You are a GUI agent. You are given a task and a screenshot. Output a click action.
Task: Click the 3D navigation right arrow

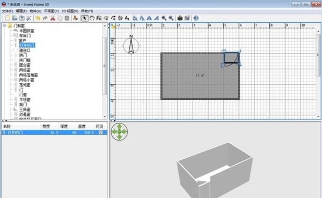point(125,131)
